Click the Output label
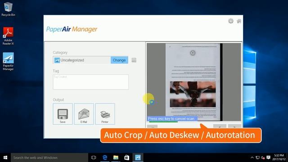 58,100
